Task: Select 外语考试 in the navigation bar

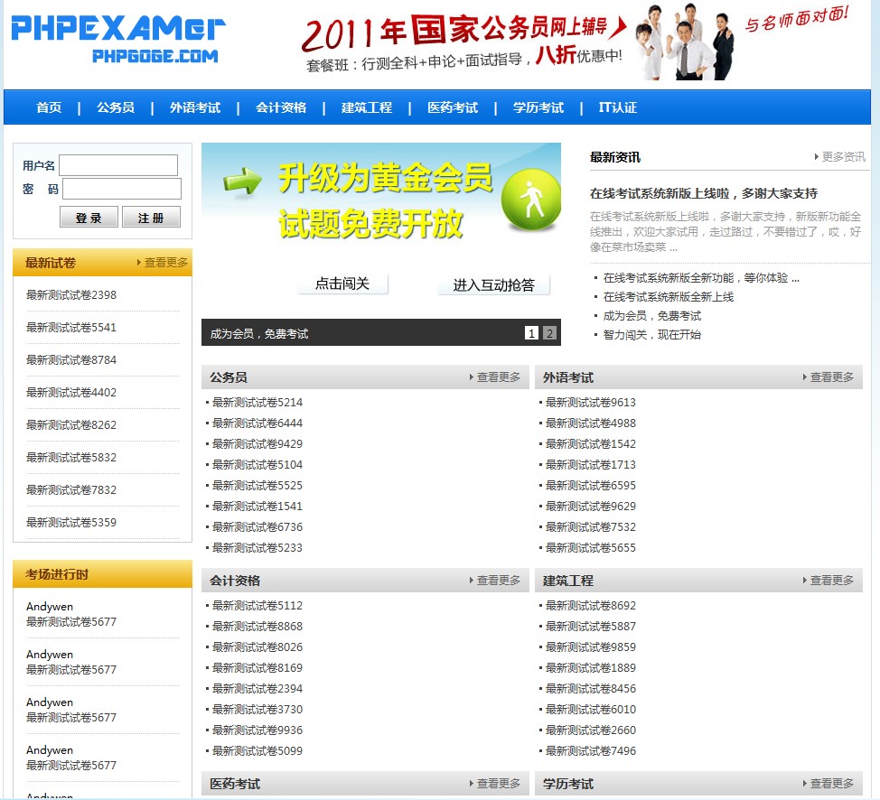Action: (x=195, y=107)
